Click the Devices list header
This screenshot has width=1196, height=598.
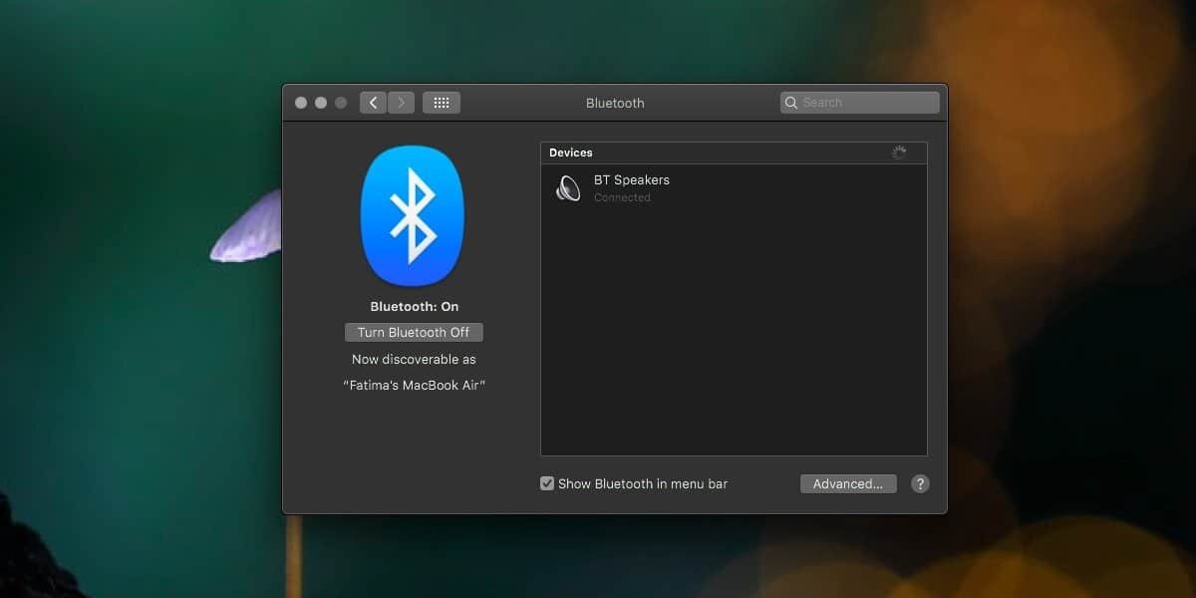pos(571,152)
